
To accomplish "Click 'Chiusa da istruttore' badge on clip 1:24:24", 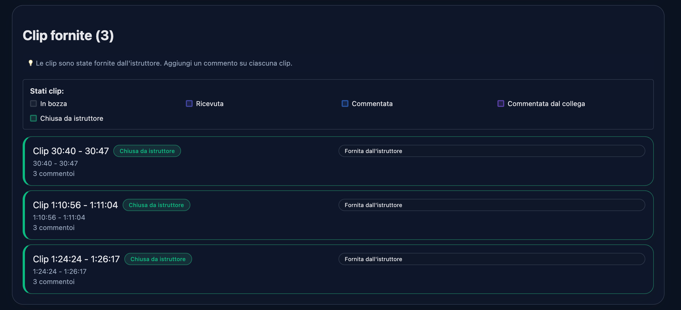I will click(x=158, y=259).
